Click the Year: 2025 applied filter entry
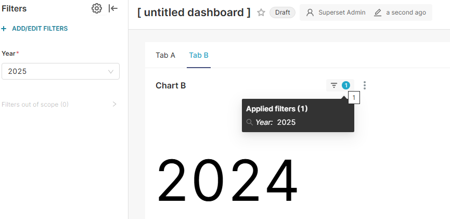450x219 pixels. tap(276, 122)
